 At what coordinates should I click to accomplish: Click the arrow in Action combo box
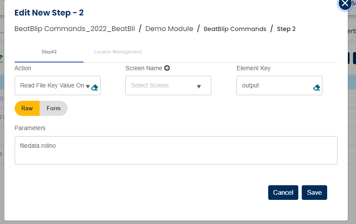coord(87,86)
